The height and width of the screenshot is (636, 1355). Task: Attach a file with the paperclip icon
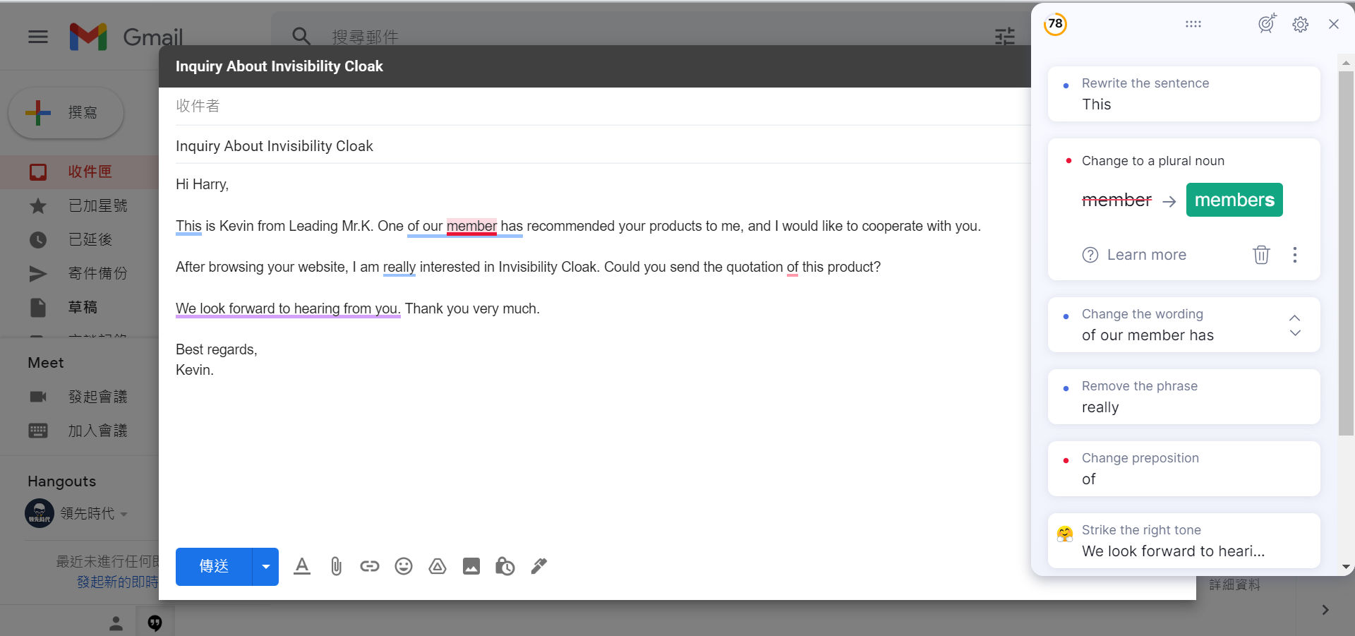pyautogui.click(x=336, y=566)
